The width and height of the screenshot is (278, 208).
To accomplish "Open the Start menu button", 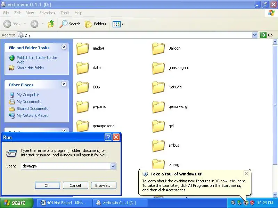I will tap(16, 203).
